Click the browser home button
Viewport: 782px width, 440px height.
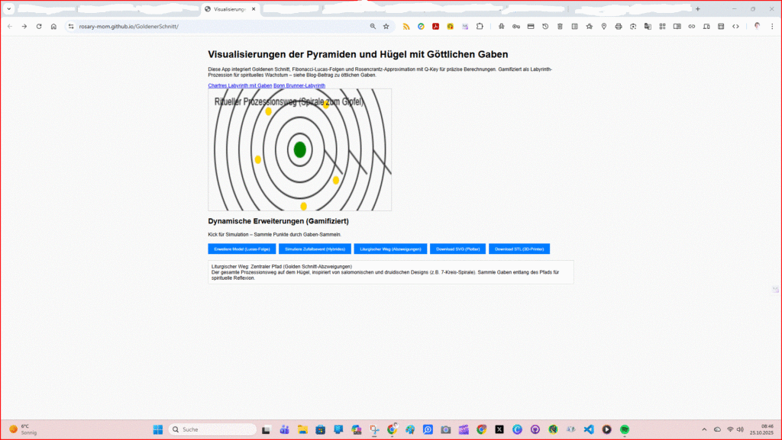click(53, 26)
